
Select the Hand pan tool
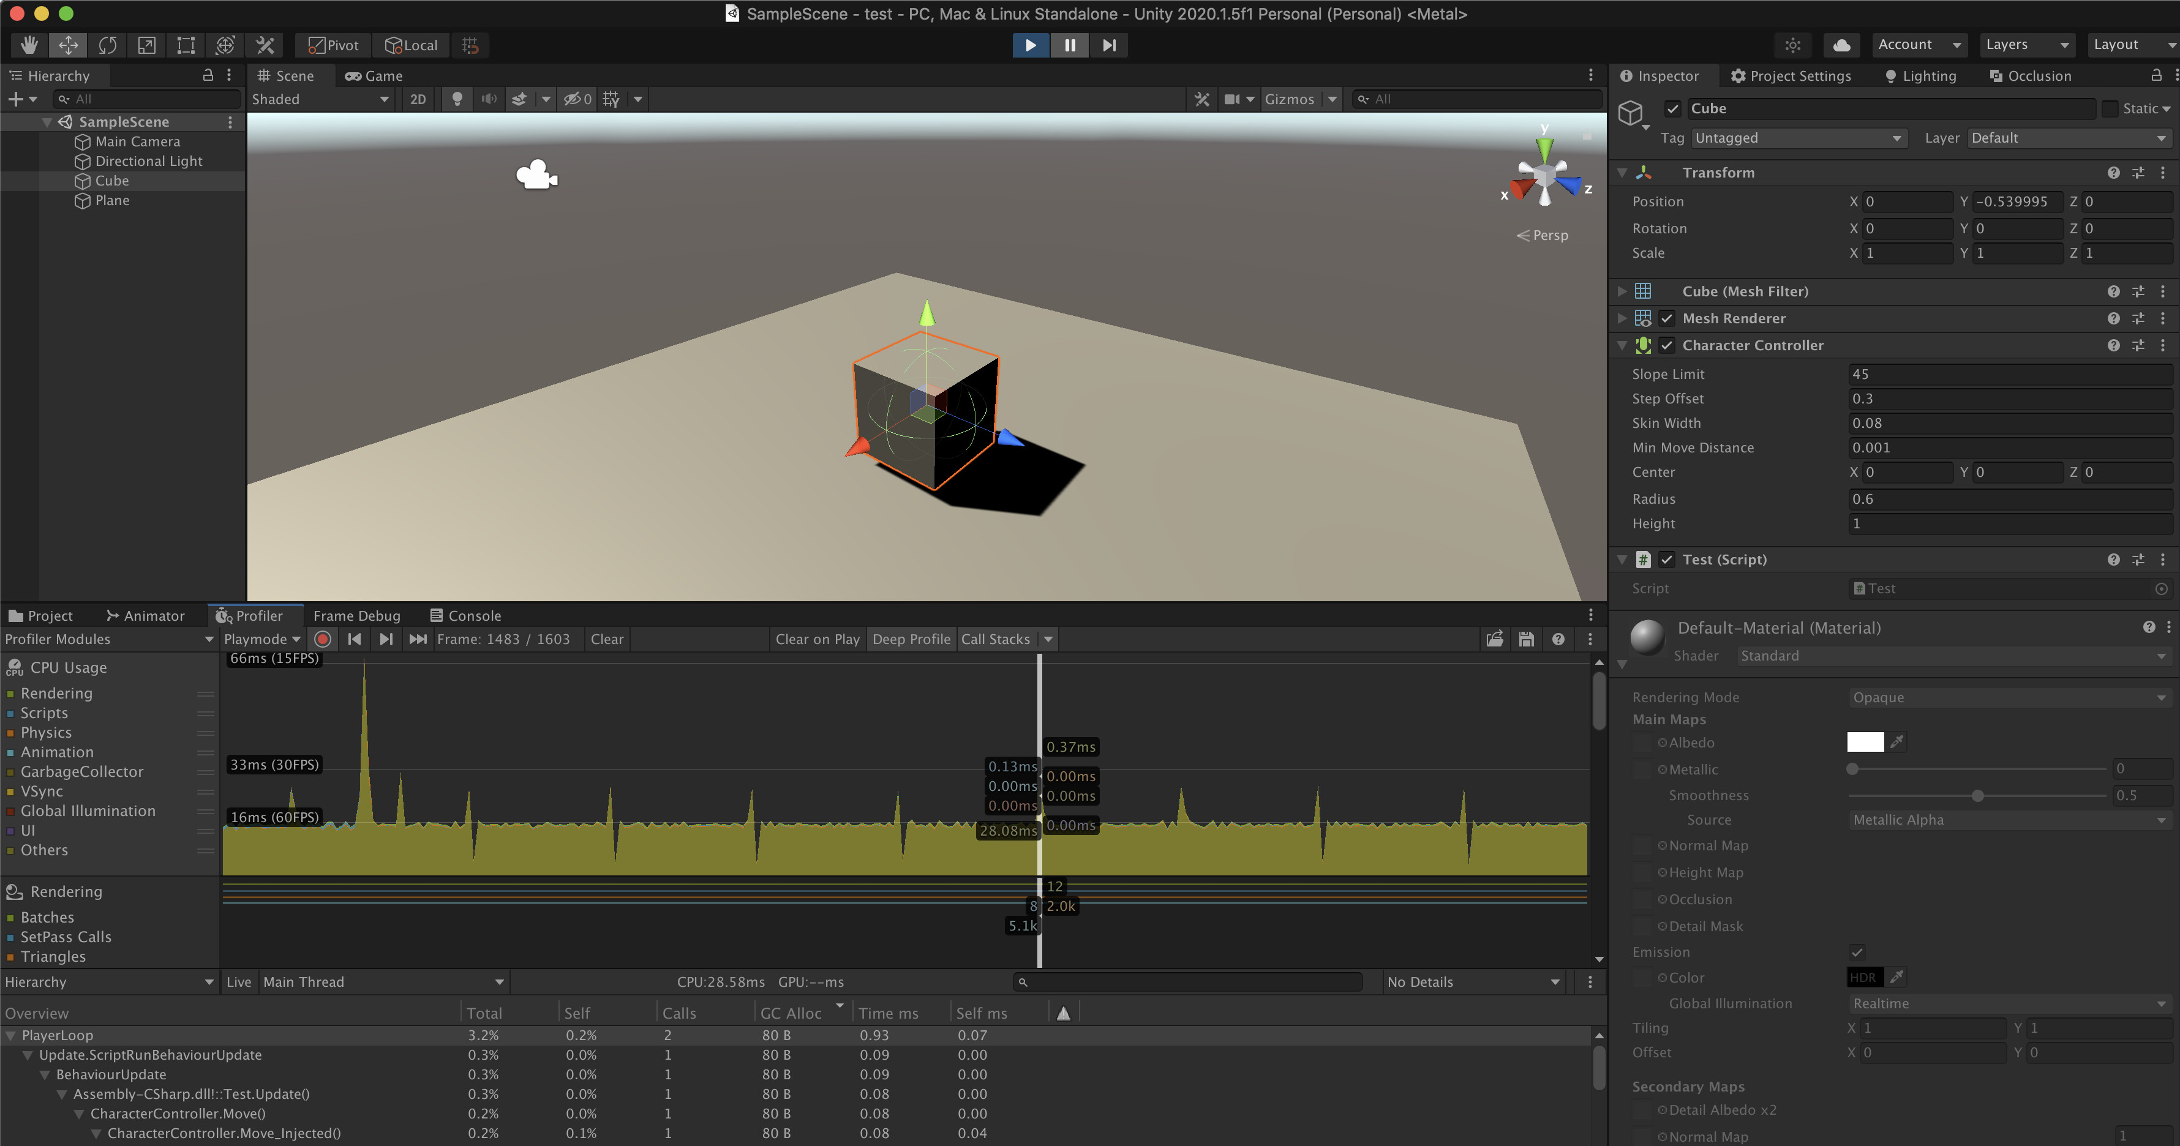28,45
